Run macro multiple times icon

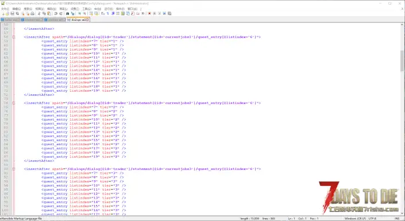[x=164, y=13]
